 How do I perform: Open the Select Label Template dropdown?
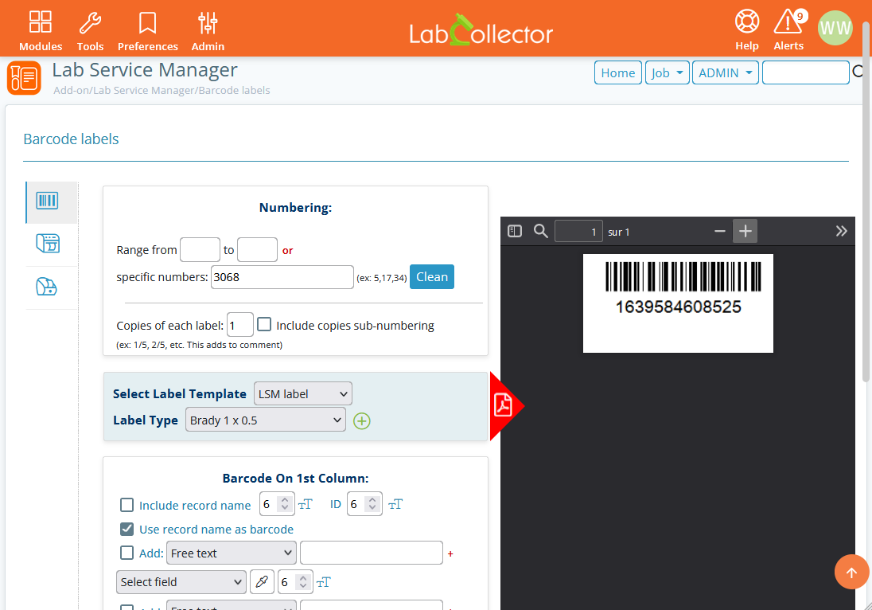pos(302,393)
